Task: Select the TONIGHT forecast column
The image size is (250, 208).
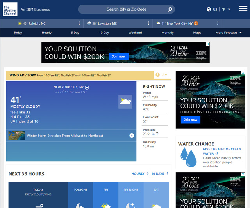Action: (x=80, y=195)
